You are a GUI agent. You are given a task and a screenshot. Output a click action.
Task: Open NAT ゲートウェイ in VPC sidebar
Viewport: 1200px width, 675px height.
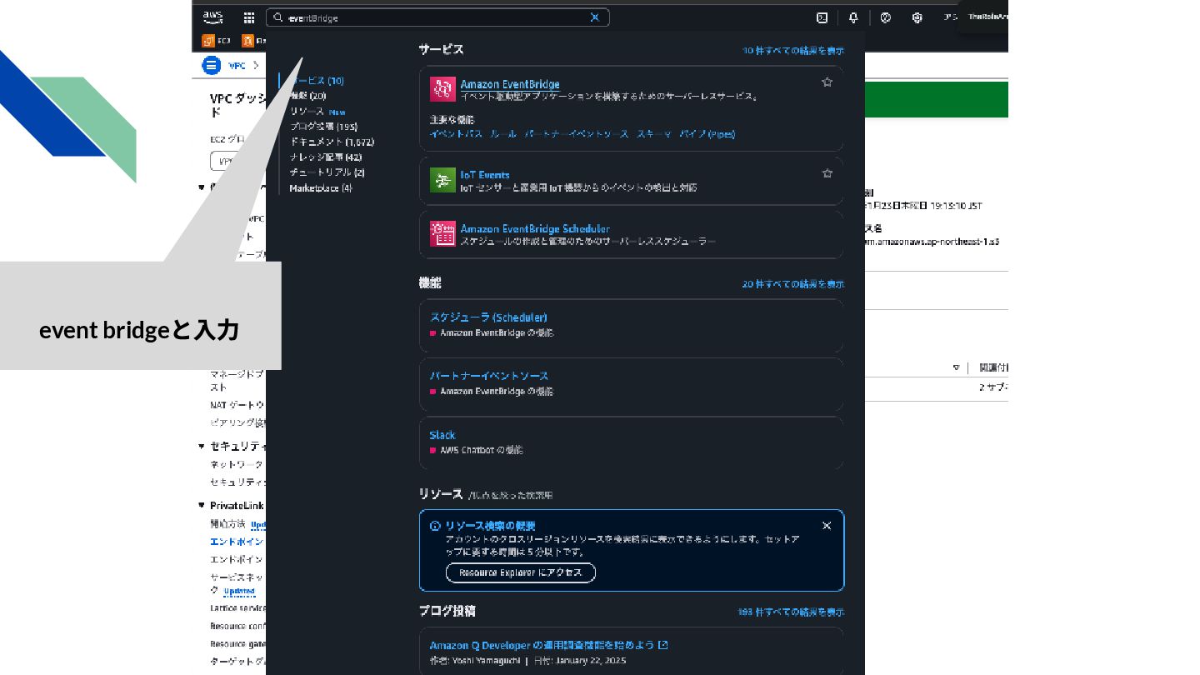pos(237,405)
